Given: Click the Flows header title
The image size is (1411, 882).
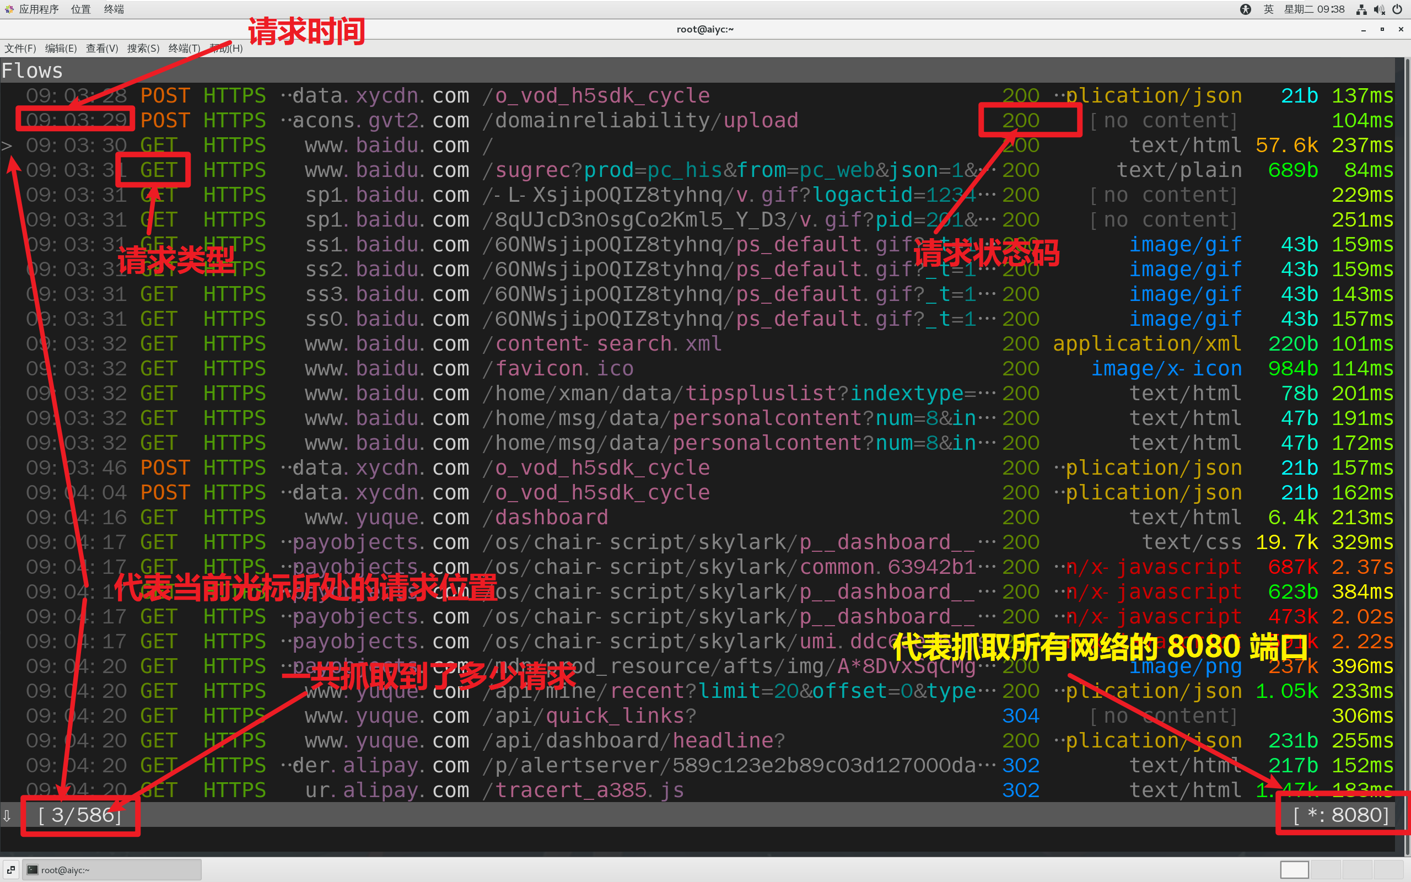Looking at the screenshot, I should (x=32, y=71).
